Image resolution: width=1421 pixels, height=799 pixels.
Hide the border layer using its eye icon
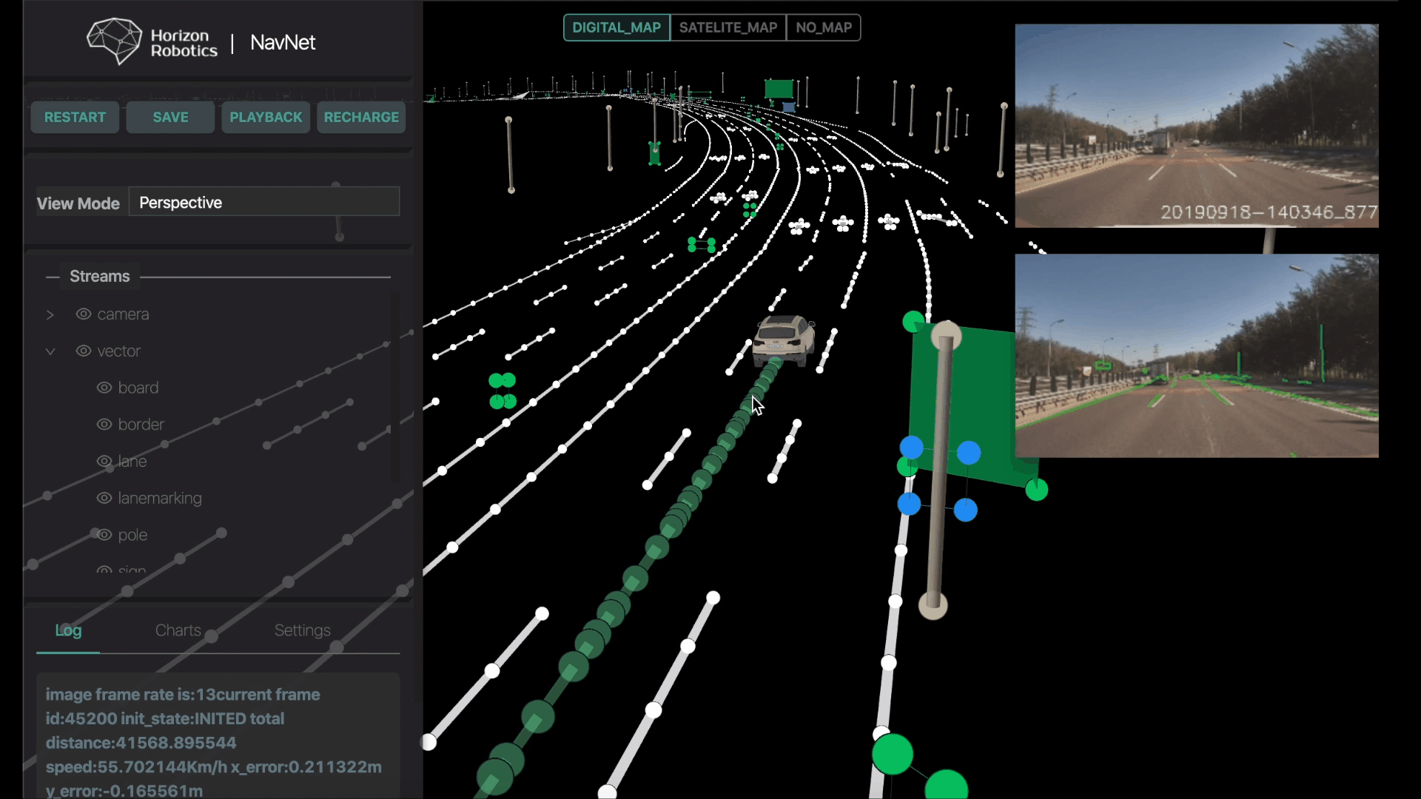(104, 424)
